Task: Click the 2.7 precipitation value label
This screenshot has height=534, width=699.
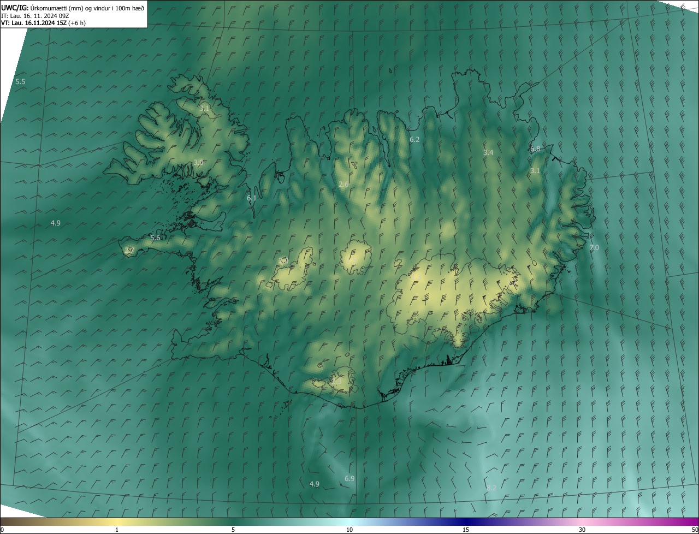Action: pos(129,250)
